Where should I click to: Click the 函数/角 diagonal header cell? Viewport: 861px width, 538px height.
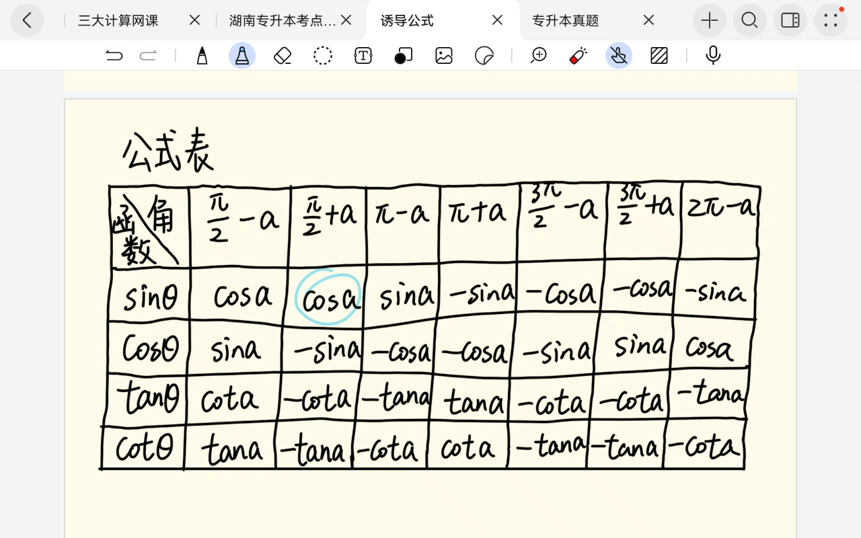149,227
